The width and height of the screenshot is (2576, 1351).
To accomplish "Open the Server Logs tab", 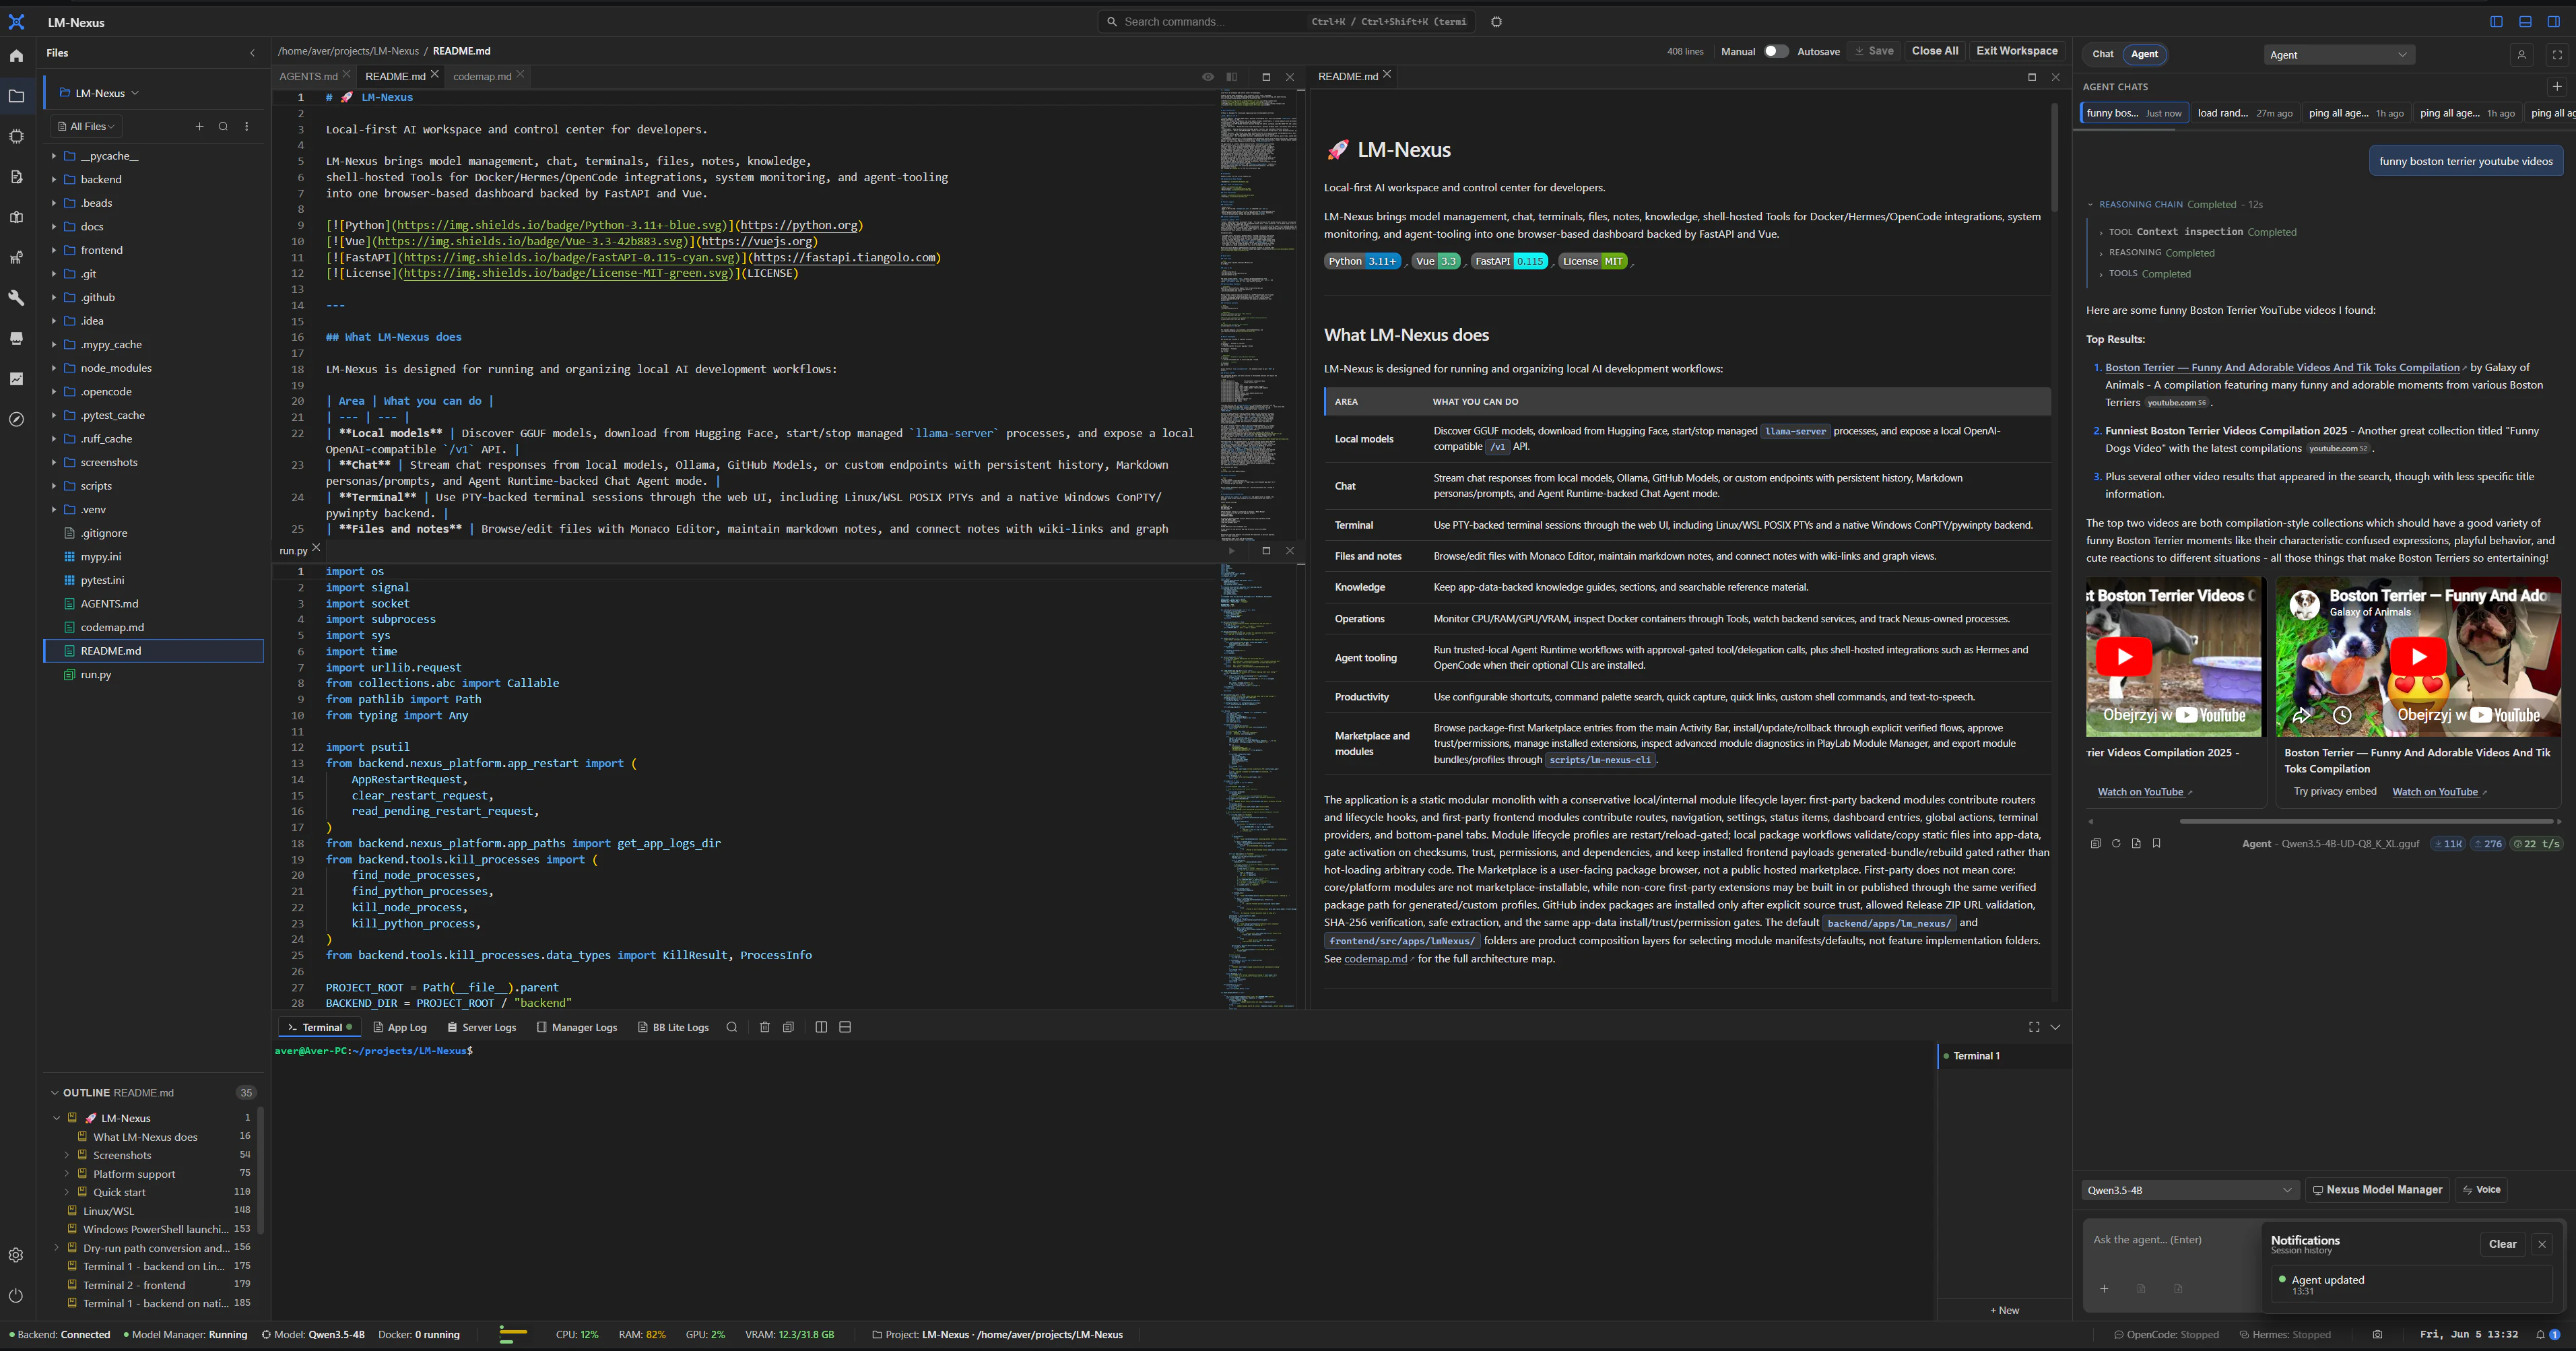I will [481, 1027].
